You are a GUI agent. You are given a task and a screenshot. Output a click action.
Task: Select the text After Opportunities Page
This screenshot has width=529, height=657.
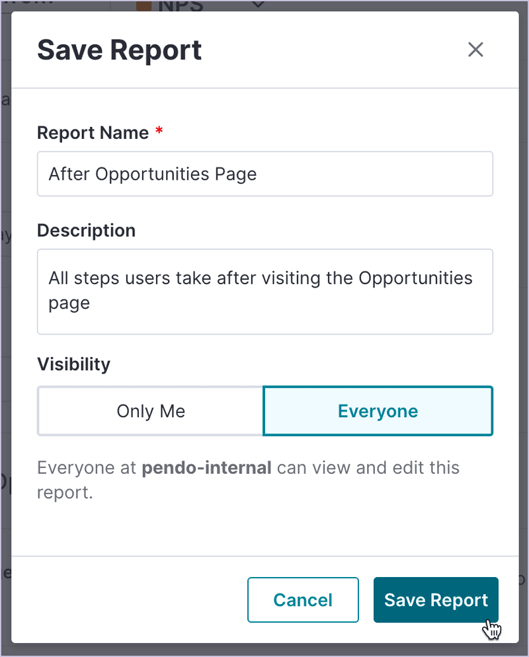pyautogui.click(x=152, y=174)
